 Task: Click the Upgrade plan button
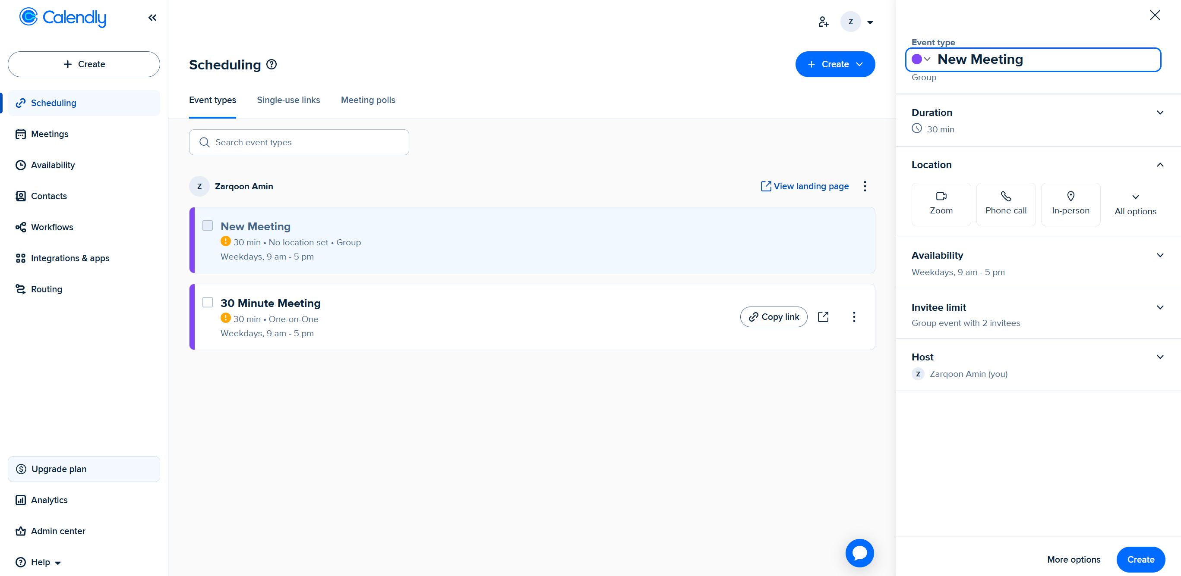(x=84, y=469)
